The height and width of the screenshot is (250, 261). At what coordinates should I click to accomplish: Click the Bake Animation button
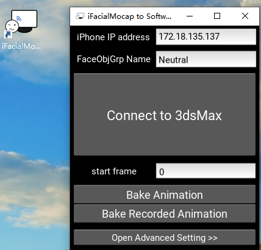click(x=165, y=195)
